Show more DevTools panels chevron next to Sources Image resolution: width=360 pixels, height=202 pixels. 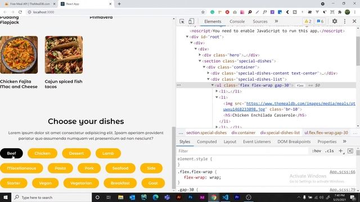coord(276,21)
